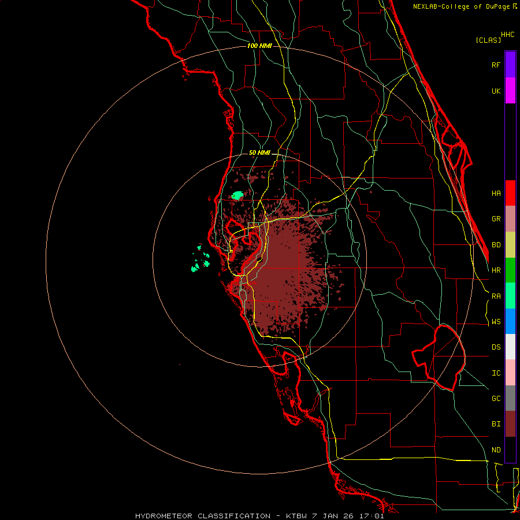520x520 pixels.
Task: Click the ND black legend swatch
Action: point(510,450)
